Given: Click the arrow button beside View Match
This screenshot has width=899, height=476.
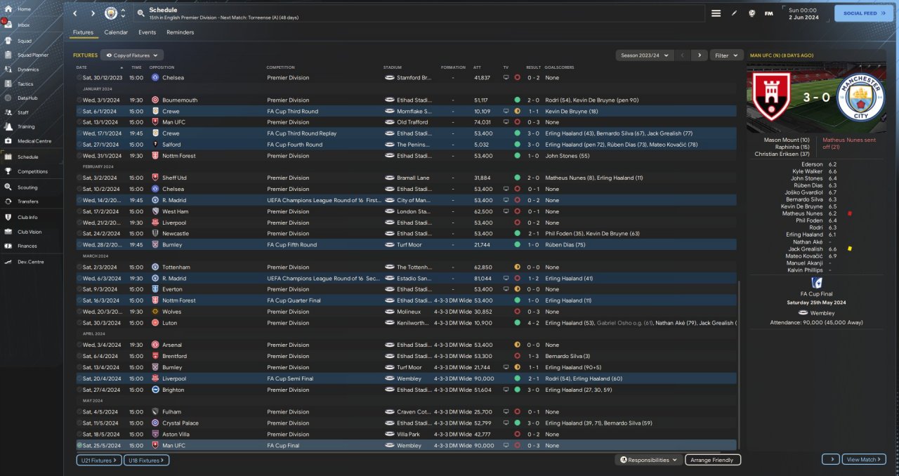Looking at the screenshot, I should 830,459.
